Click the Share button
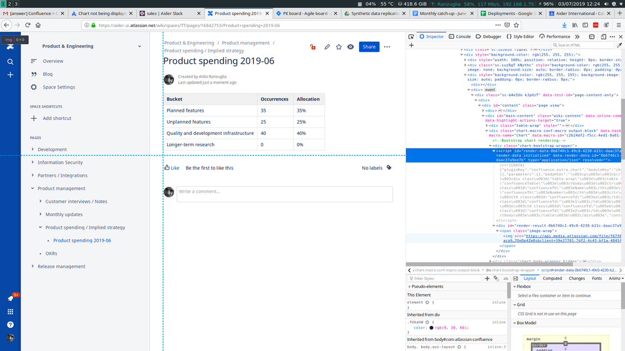 click(x=369, y=47)
